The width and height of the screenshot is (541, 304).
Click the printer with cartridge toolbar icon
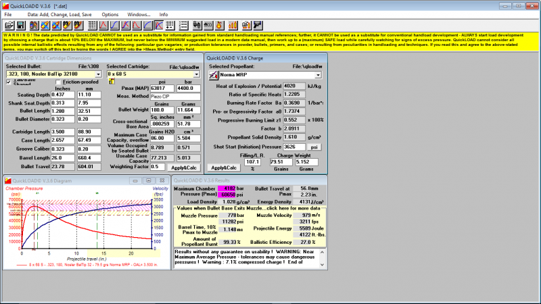tap(246, 25)
